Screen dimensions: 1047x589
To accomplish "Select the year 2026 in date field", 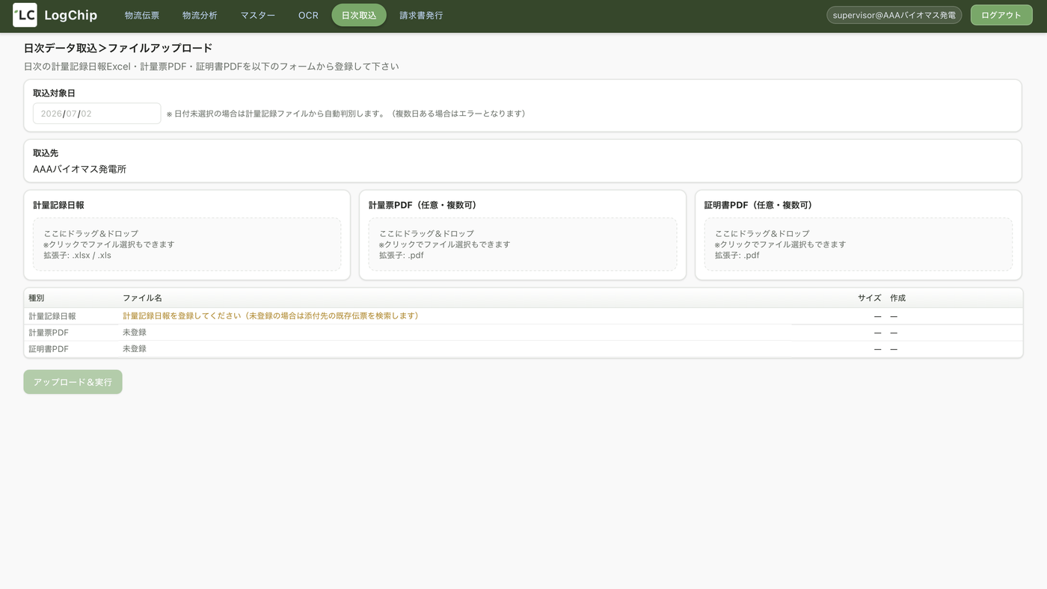I will click(51, 114).
